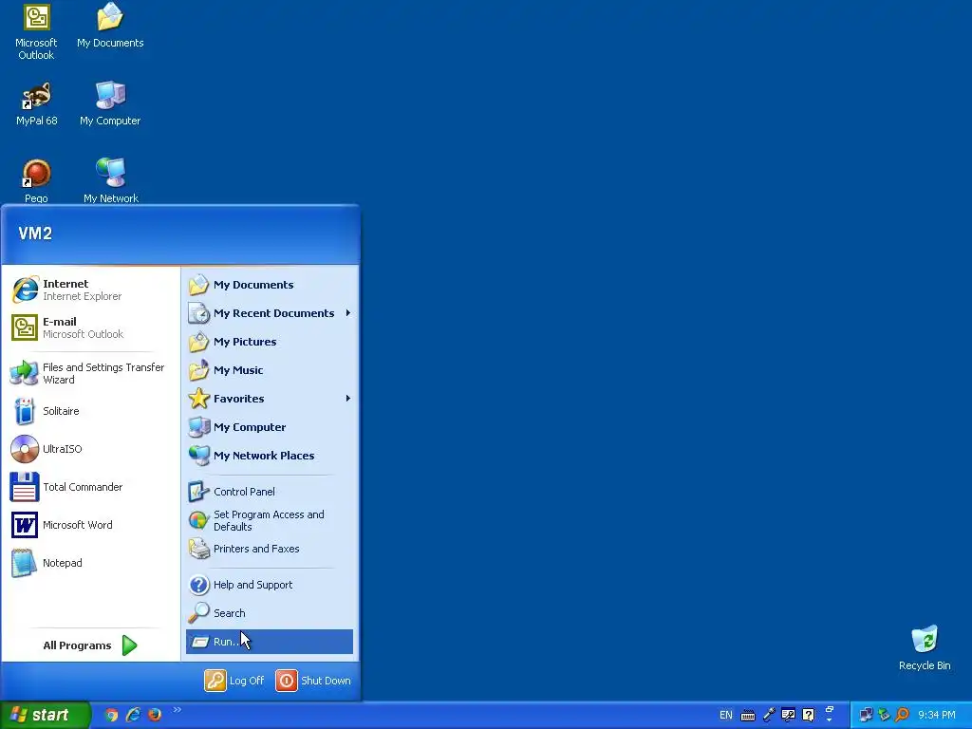972x729 pixels.
Task: Open My Pictures folder
Action: click(x=270, y=342)
